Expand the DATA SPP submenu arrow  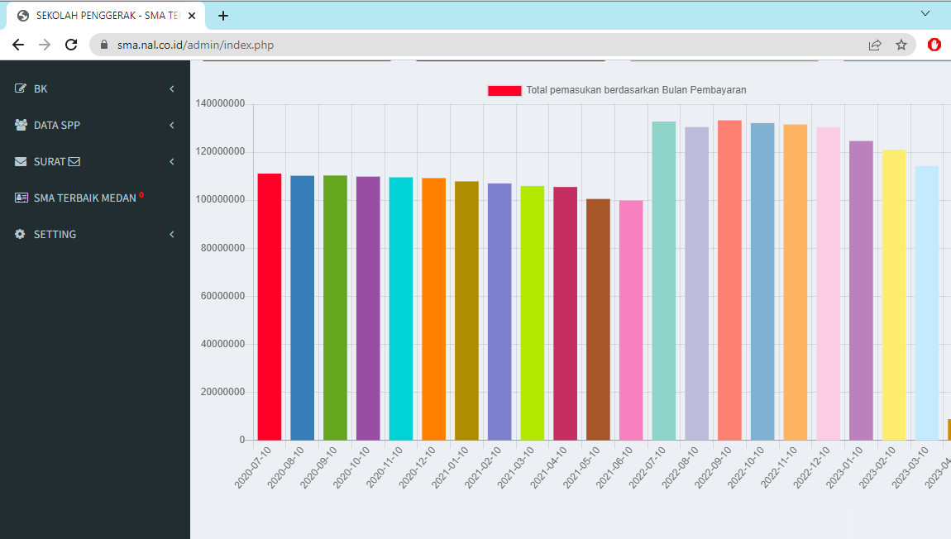[x=172, y=125]
